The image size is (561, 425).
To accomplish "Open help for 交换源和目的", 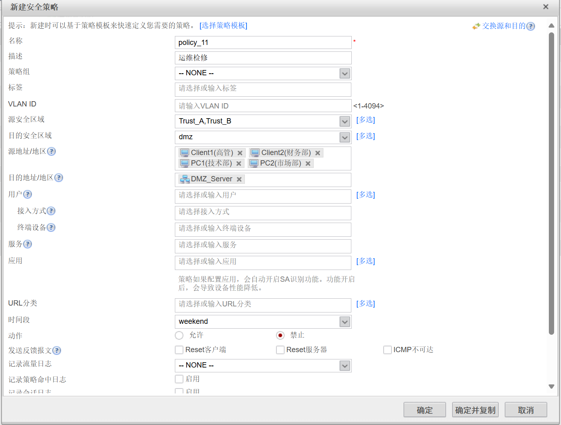I will (531, 26).
